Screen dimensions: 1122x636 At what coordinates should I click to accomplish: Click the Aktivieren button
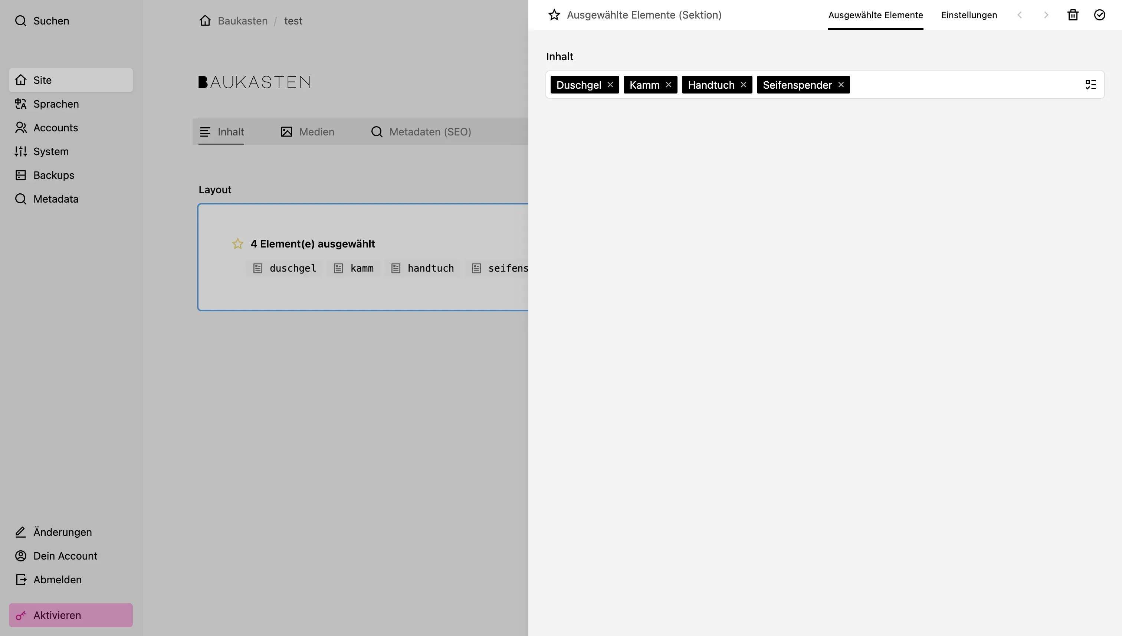57,615
